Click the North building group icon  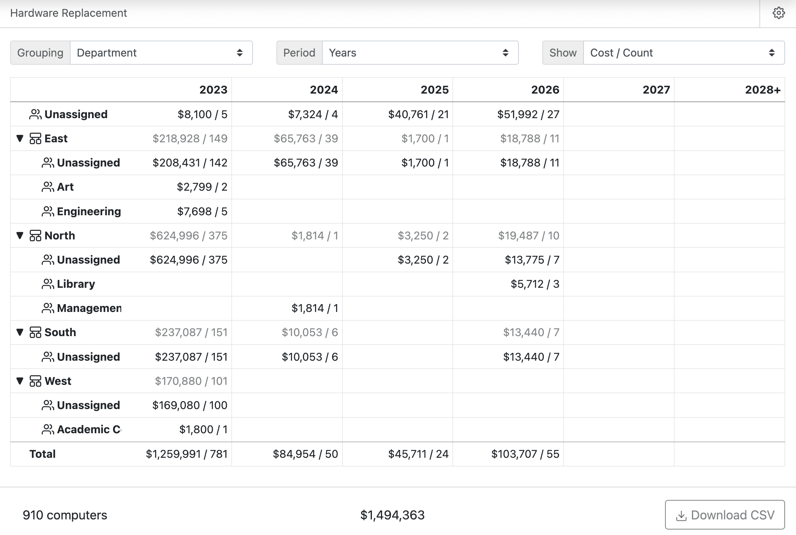(35, 236)
